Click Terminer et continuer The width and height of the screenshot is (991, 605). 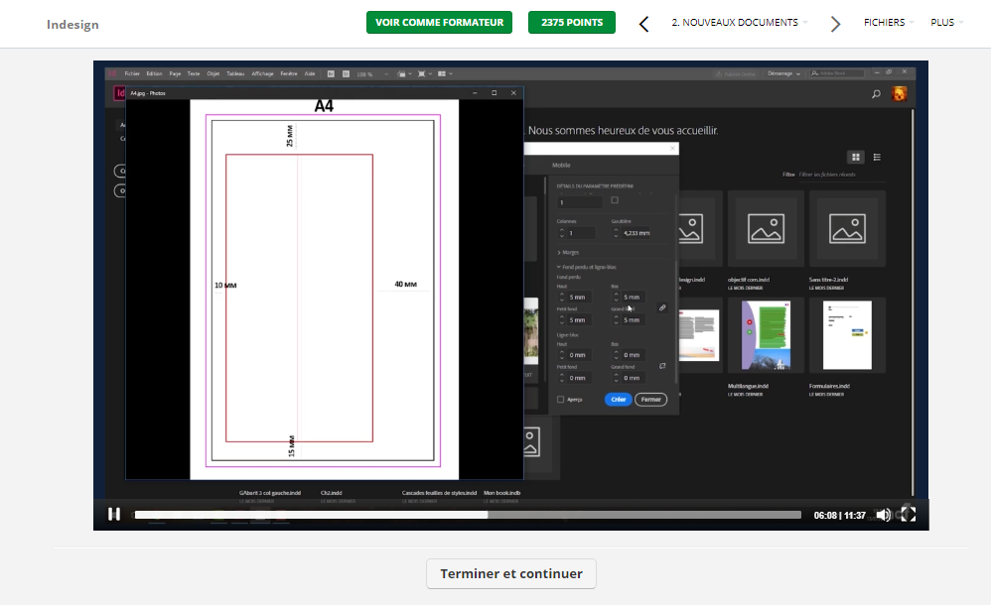[511, 573]
